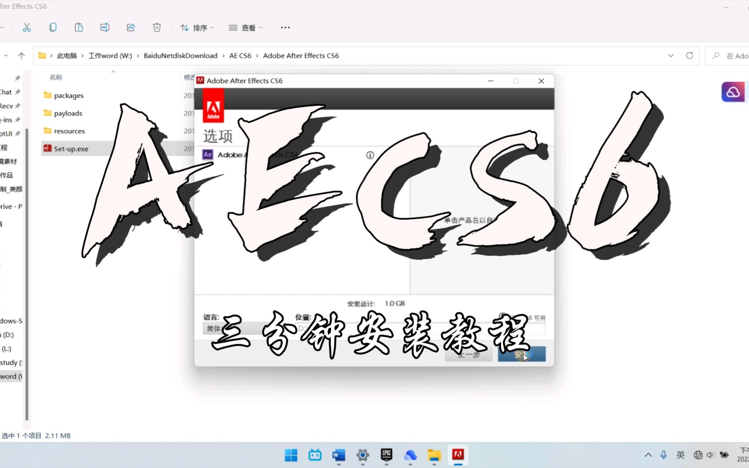Click the 上一步 back button in installer
This screenshot has height=468, width=749.
(x=469, y=354)
